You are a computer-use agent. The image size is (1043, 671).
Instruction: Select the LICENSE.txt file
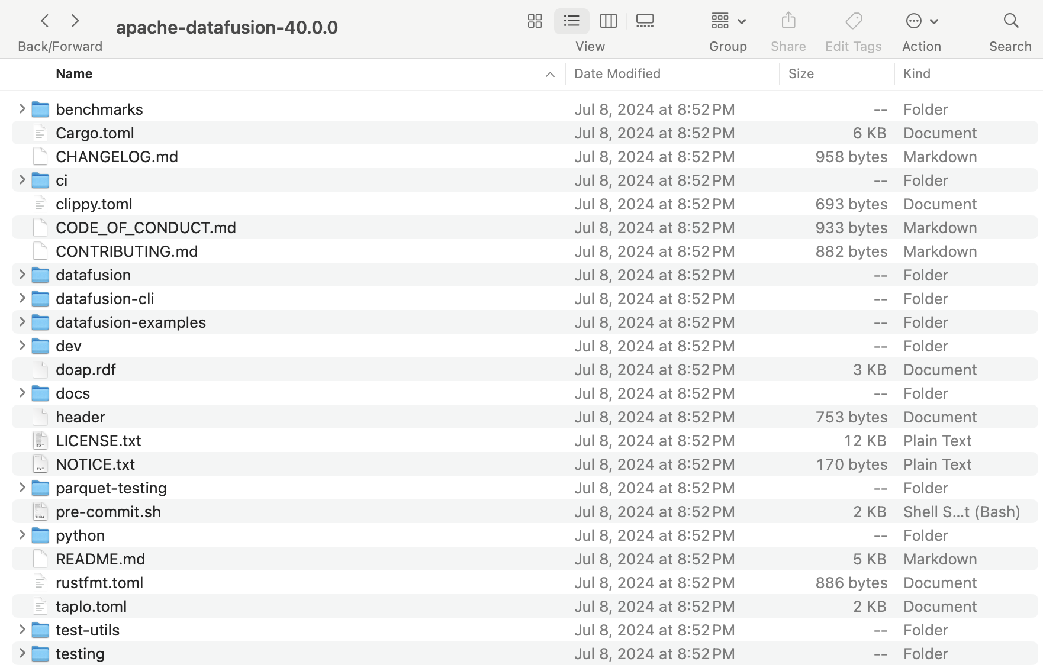click(x=98, y=441)
